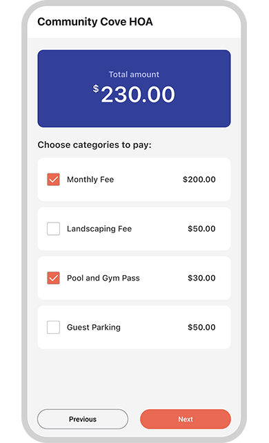Click the Next button
The image size is (269, 443).
pyautogui.click(x=186, y=419)
